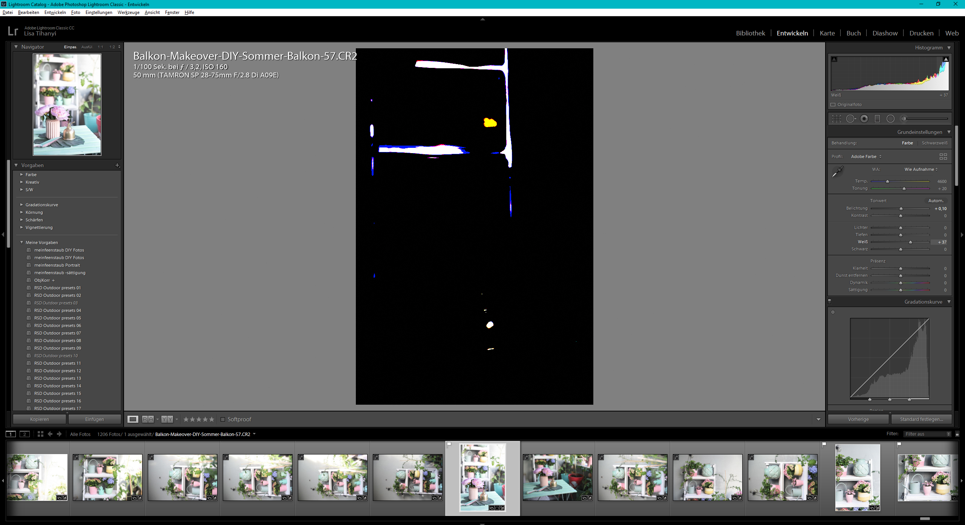Add new preset with plus icon
The image size is (965, 525).
(117, 165)
